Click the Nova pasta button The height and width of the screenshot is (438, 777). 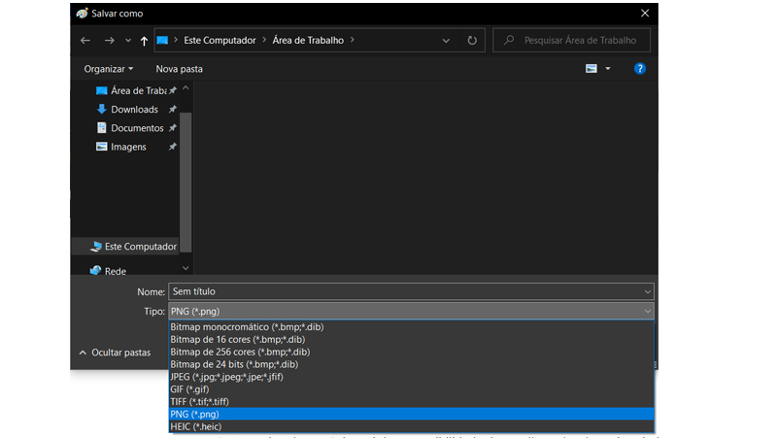pyautogui.click(x=180, y=69)
